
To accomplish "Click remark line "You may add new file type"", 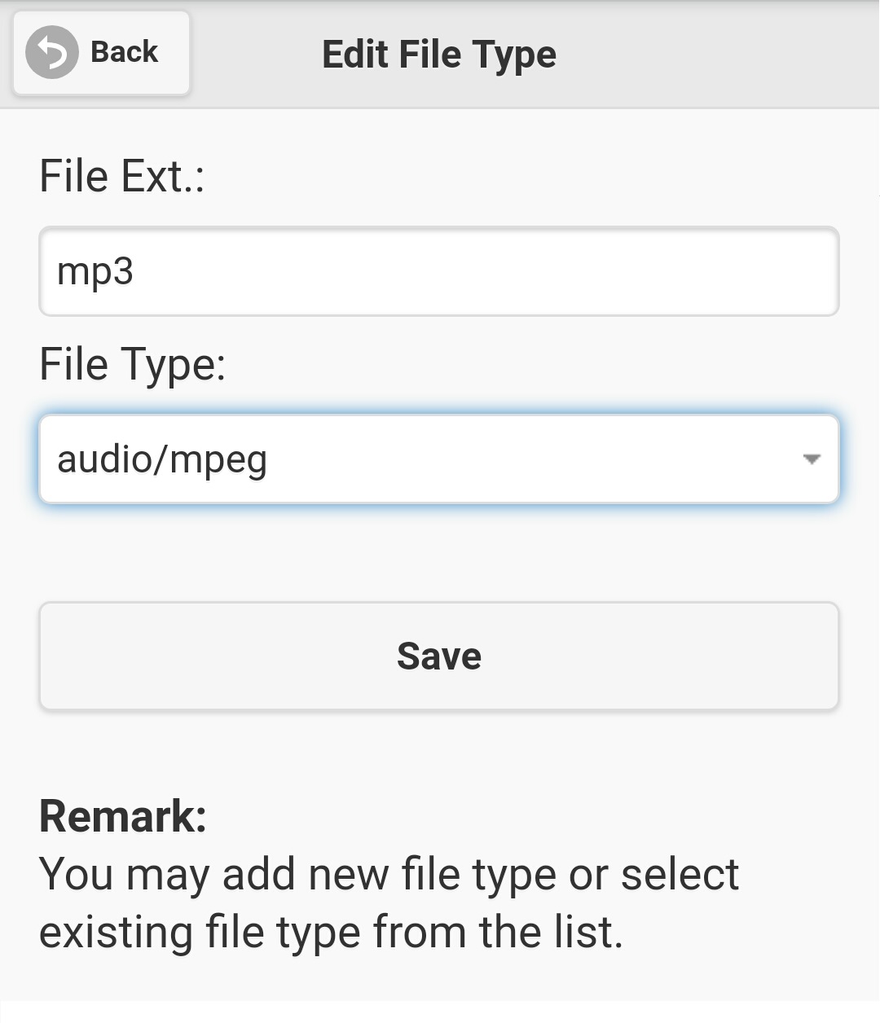I will 389,875.
